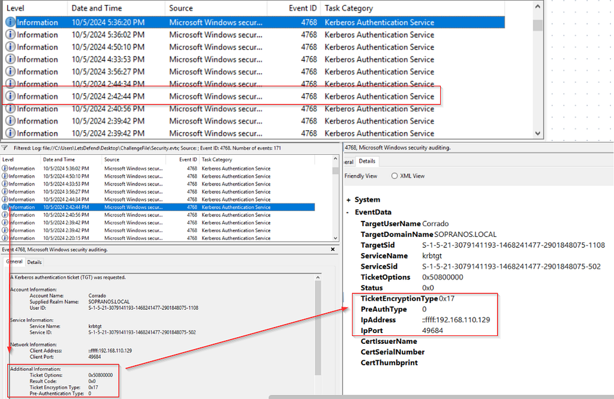This screenshot has height=399, width=614.
Task: Switch to the General tab in the lower event pane
Action: coord(14,262)
